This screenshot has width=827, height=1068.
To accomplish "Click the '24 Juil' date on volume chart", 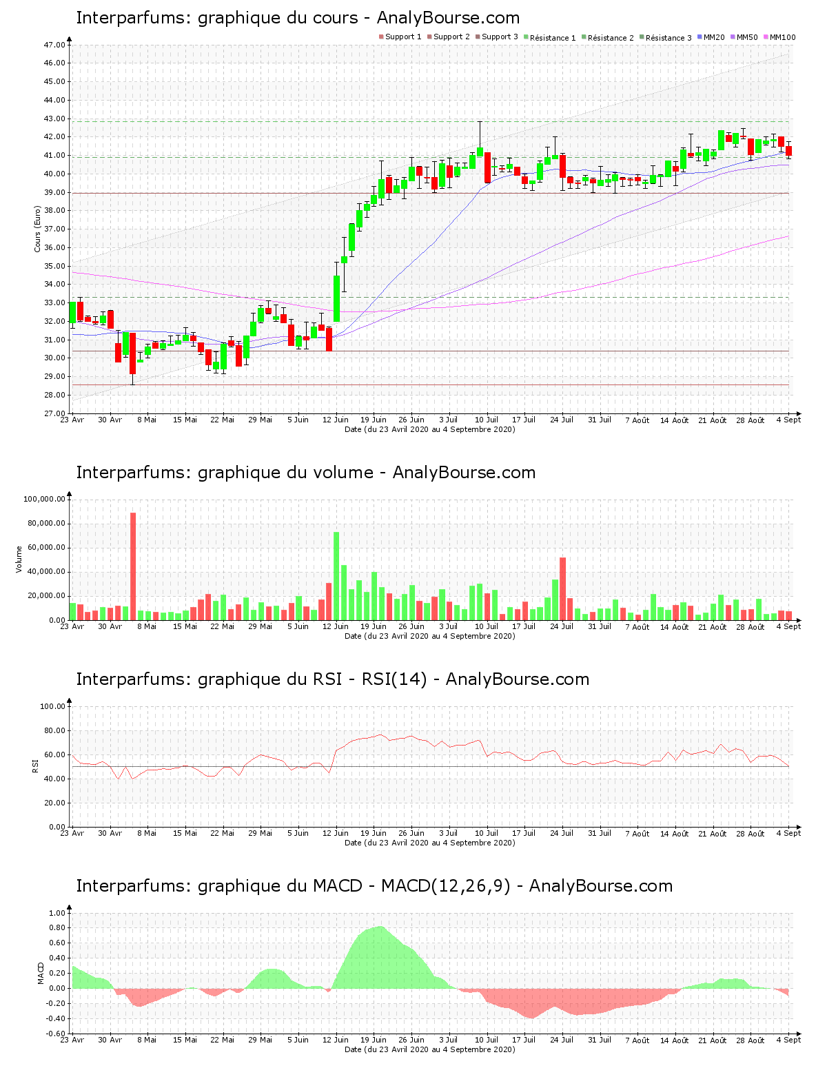I will tap(562, 626).
